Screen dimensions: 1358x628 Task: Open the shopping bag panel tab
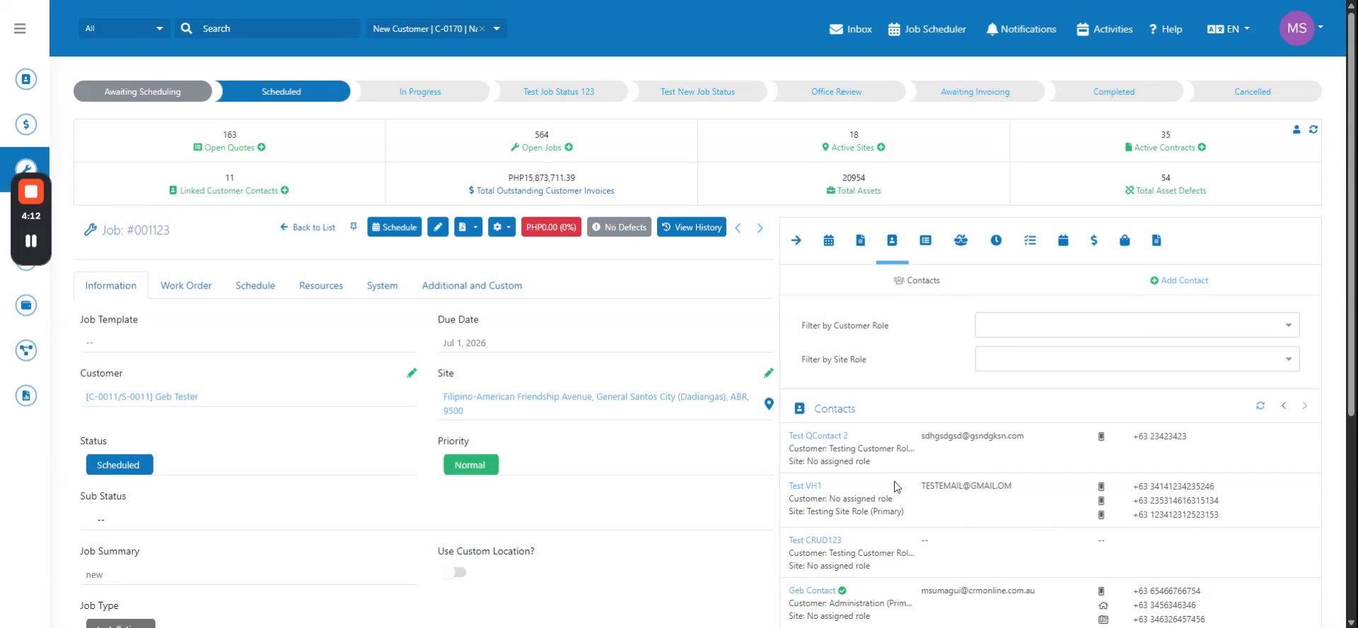(1125, 240)
